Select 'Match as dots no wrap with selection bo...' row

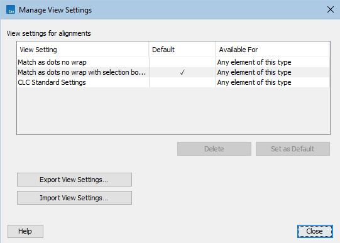(173, 72)
